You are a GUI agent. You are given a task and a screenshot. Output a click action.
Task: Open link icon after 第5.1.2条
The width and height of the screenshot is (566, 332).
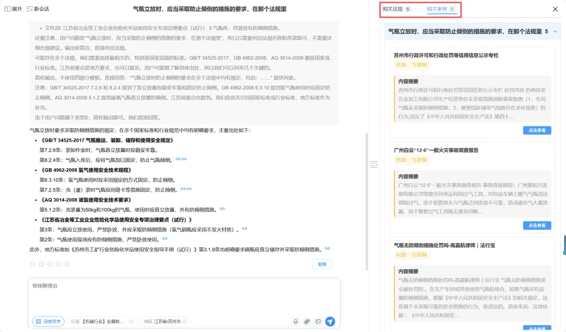coord(222,209)
